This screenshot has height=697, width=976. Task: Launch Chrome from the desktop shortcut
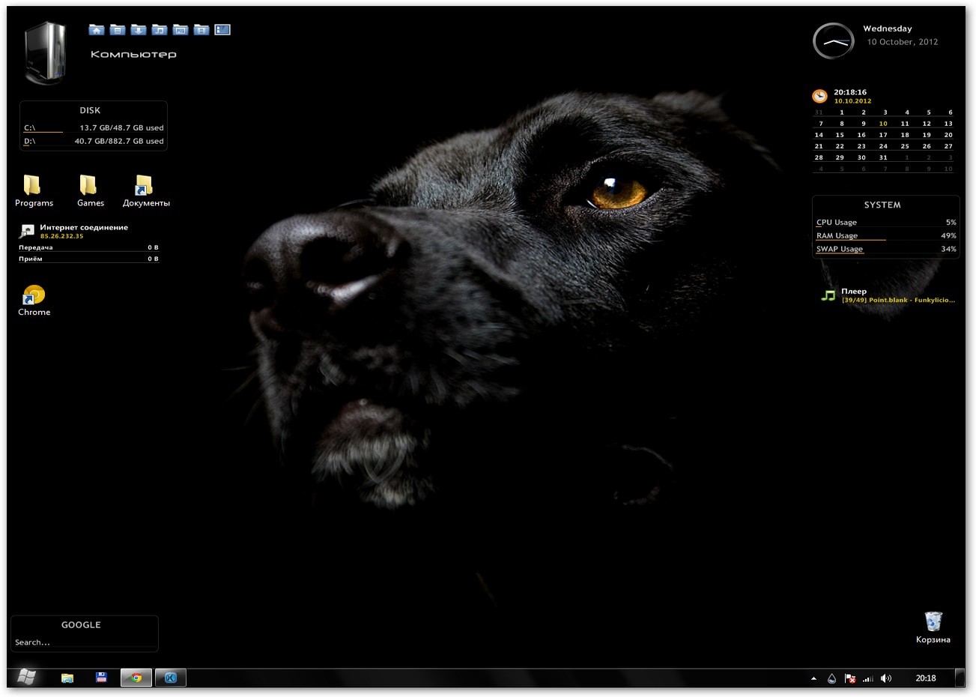pyautogui.click(x=34, y=295)
